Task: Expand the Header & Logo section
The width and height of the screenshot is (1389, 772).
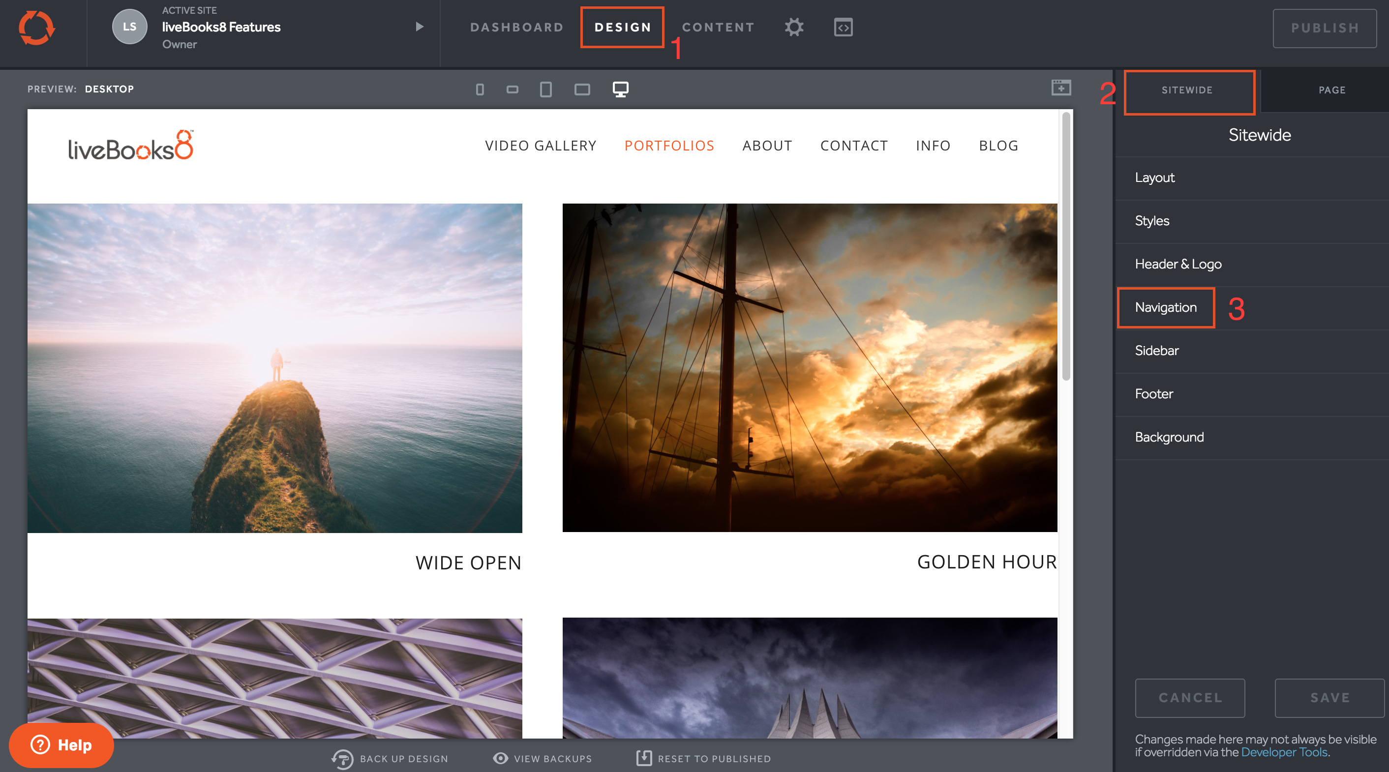Action: 1178,264
